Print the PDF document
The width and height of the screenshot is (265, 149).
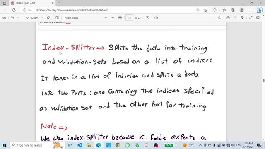[x=228, y=17]
